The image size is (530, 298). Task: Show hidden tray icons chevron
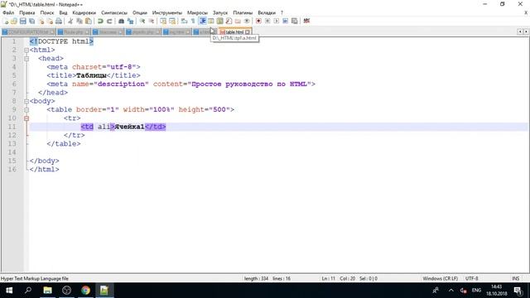pos(450,291)
